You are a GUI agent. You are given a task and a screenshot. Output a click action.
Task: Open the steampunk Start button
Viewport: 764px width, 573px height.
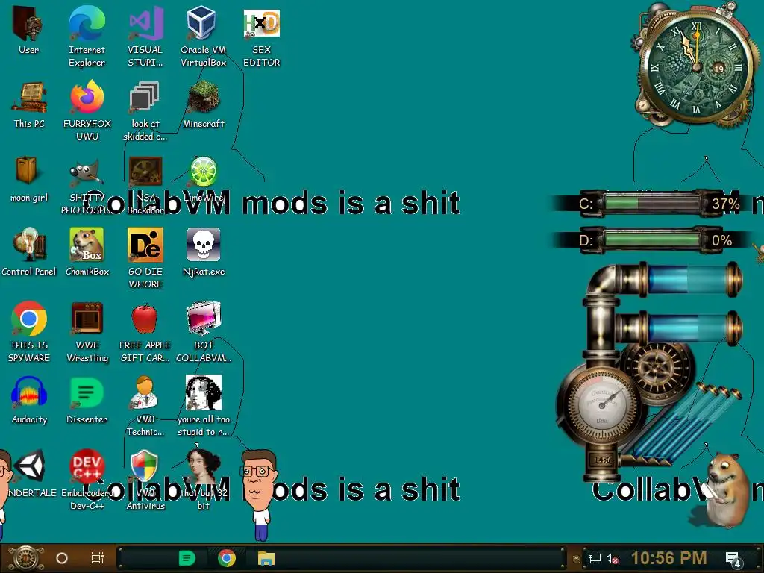click(x=25, y=558)
